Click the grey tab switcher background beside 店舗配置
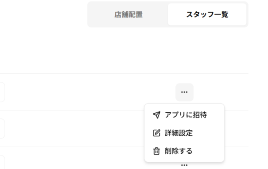The image size is (268, 169). (97, 15)
